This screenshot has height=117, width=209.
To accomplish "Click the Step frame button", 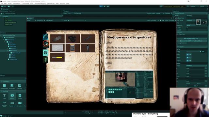I will click(108, 6).
